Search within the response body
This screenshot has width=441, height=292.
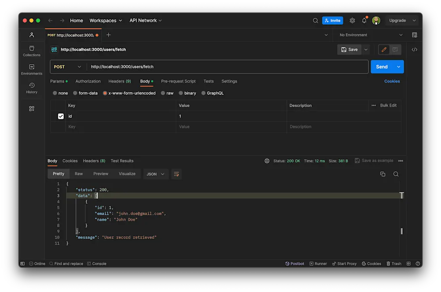coord(395,174)
